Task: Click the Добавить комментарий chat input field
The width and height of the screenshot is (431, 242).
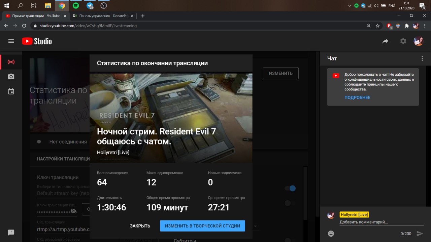Action: tap(382, 222)
